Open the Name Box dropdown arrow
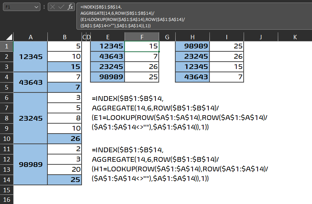 [x=36, y=7]
